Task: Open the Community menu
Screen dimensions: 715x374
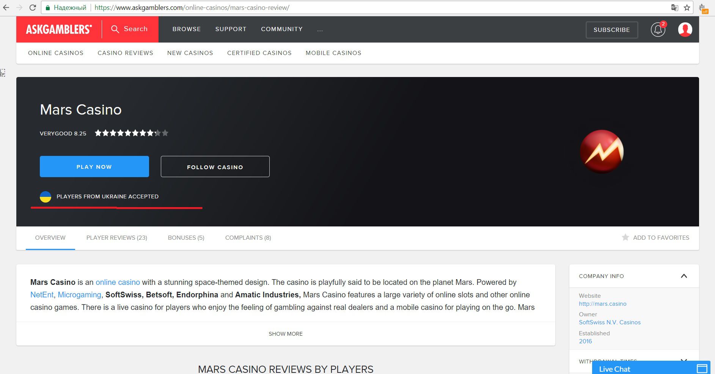Action: click(282, 29)
